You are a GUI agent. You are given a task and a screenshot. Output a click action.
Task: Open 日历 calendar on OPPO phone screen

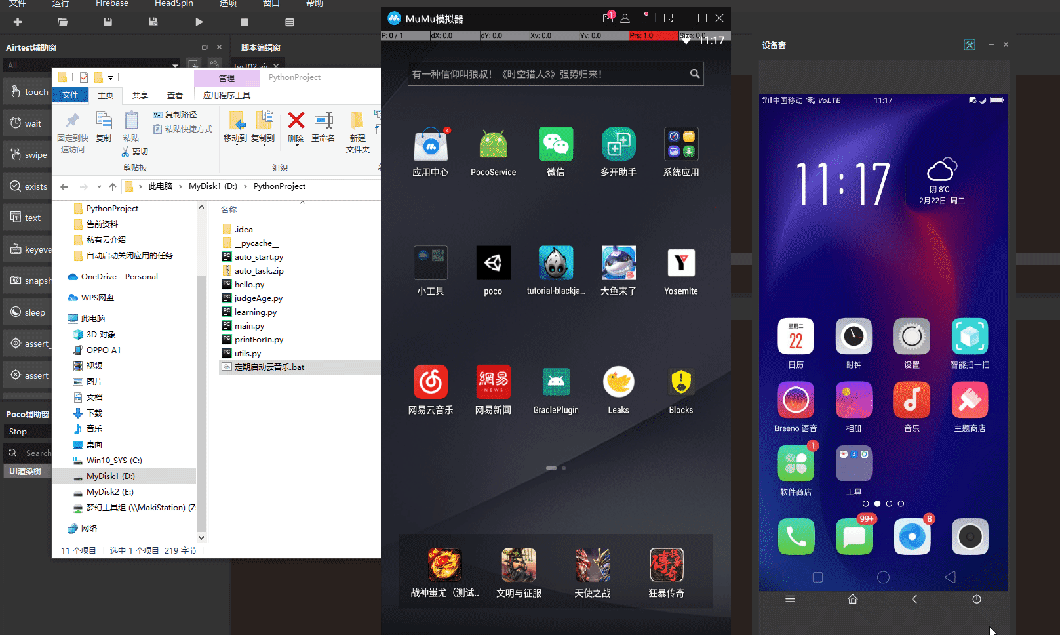(x=796, y=343)
